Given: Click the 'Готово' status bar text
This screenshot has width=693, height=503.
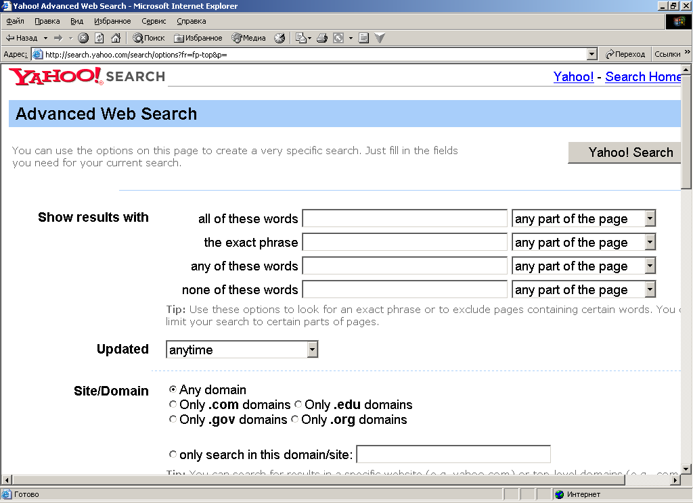Looking at the screenshot, I should click(x=26, y=494).
